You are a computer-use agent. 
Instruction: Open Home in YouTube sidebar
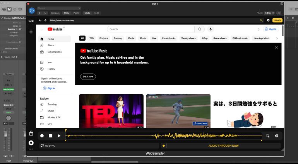pyautogui.click(x=55, y=39)
